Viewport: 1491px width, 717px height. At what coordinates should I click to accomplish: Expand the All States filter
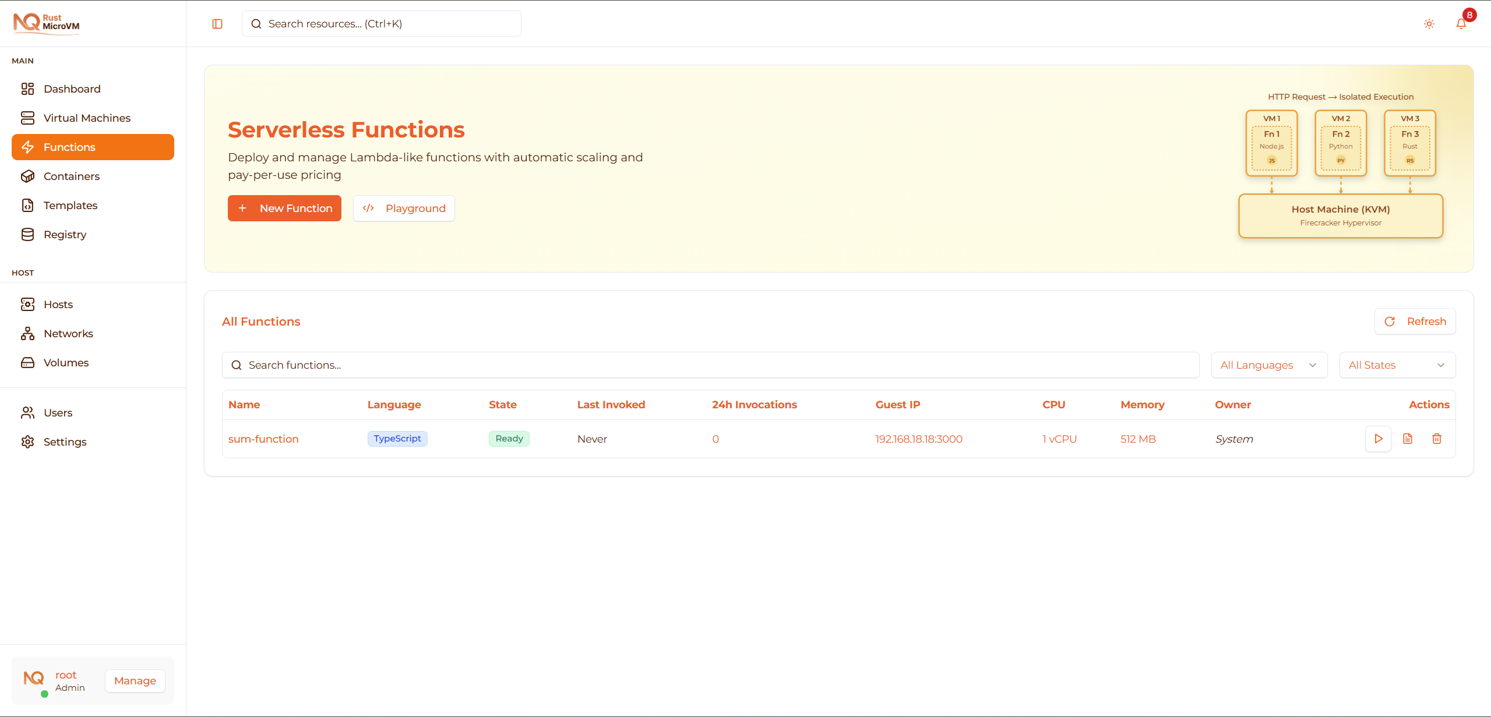[x=1397, y=365]
